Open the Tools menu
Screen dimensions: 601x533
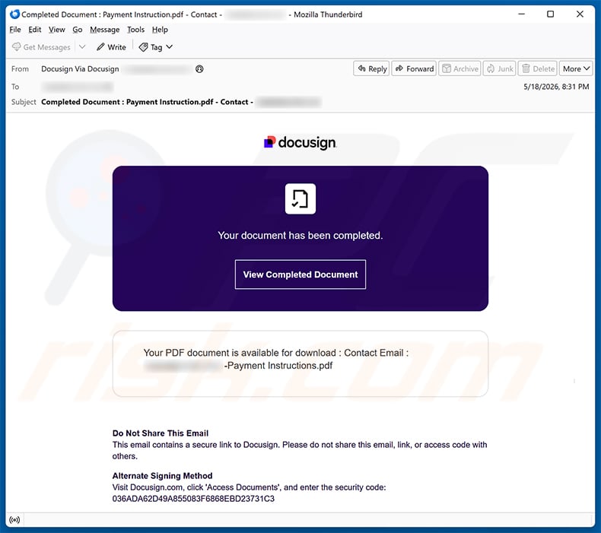tap(135, 30)
